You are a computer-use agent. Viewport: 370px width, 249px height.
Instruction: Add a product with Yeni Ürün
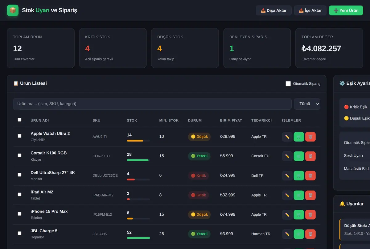point(346,11)
